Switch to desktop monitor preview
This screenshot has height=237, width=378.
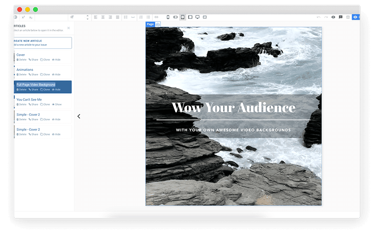[x=197, y=17]
